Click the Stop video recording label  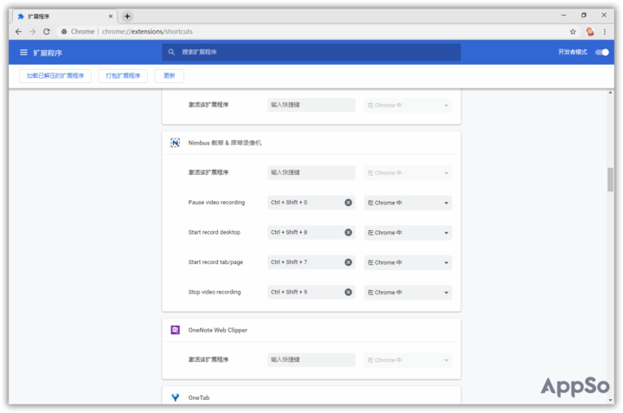[x=215, y=292]
